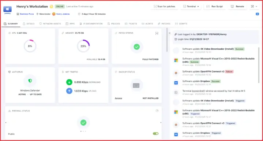Click the Backup Status drive icon
The image size is (263, 141).
tap(136, 86)
